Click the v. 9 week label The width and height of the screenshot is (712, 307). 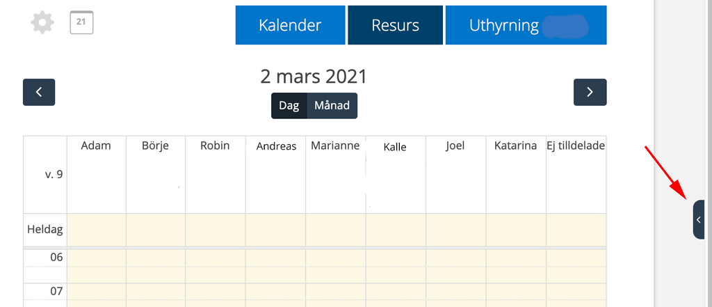[54, 175]
